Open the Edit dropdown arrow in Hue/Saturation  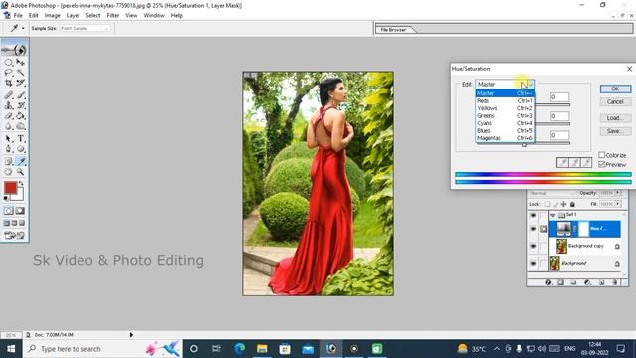(531, 84)
